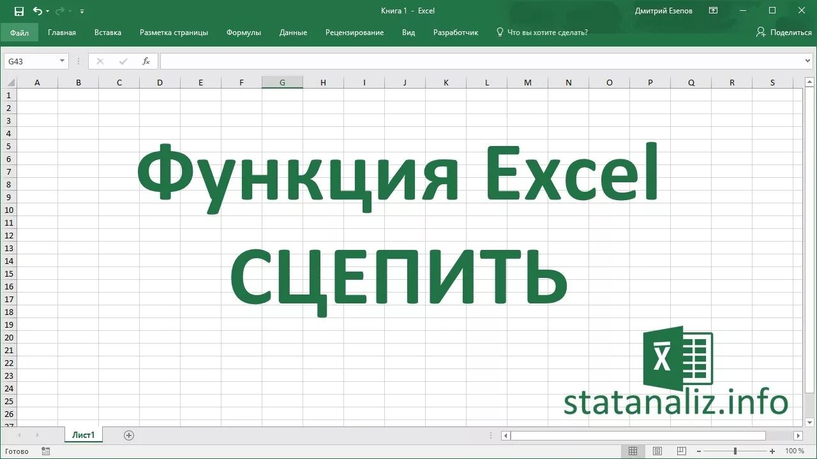The width and height of the screenshot is (817, 459).
Task: Open ribbon display options icon
Action: pyautogui.click(x=713, y=11)
